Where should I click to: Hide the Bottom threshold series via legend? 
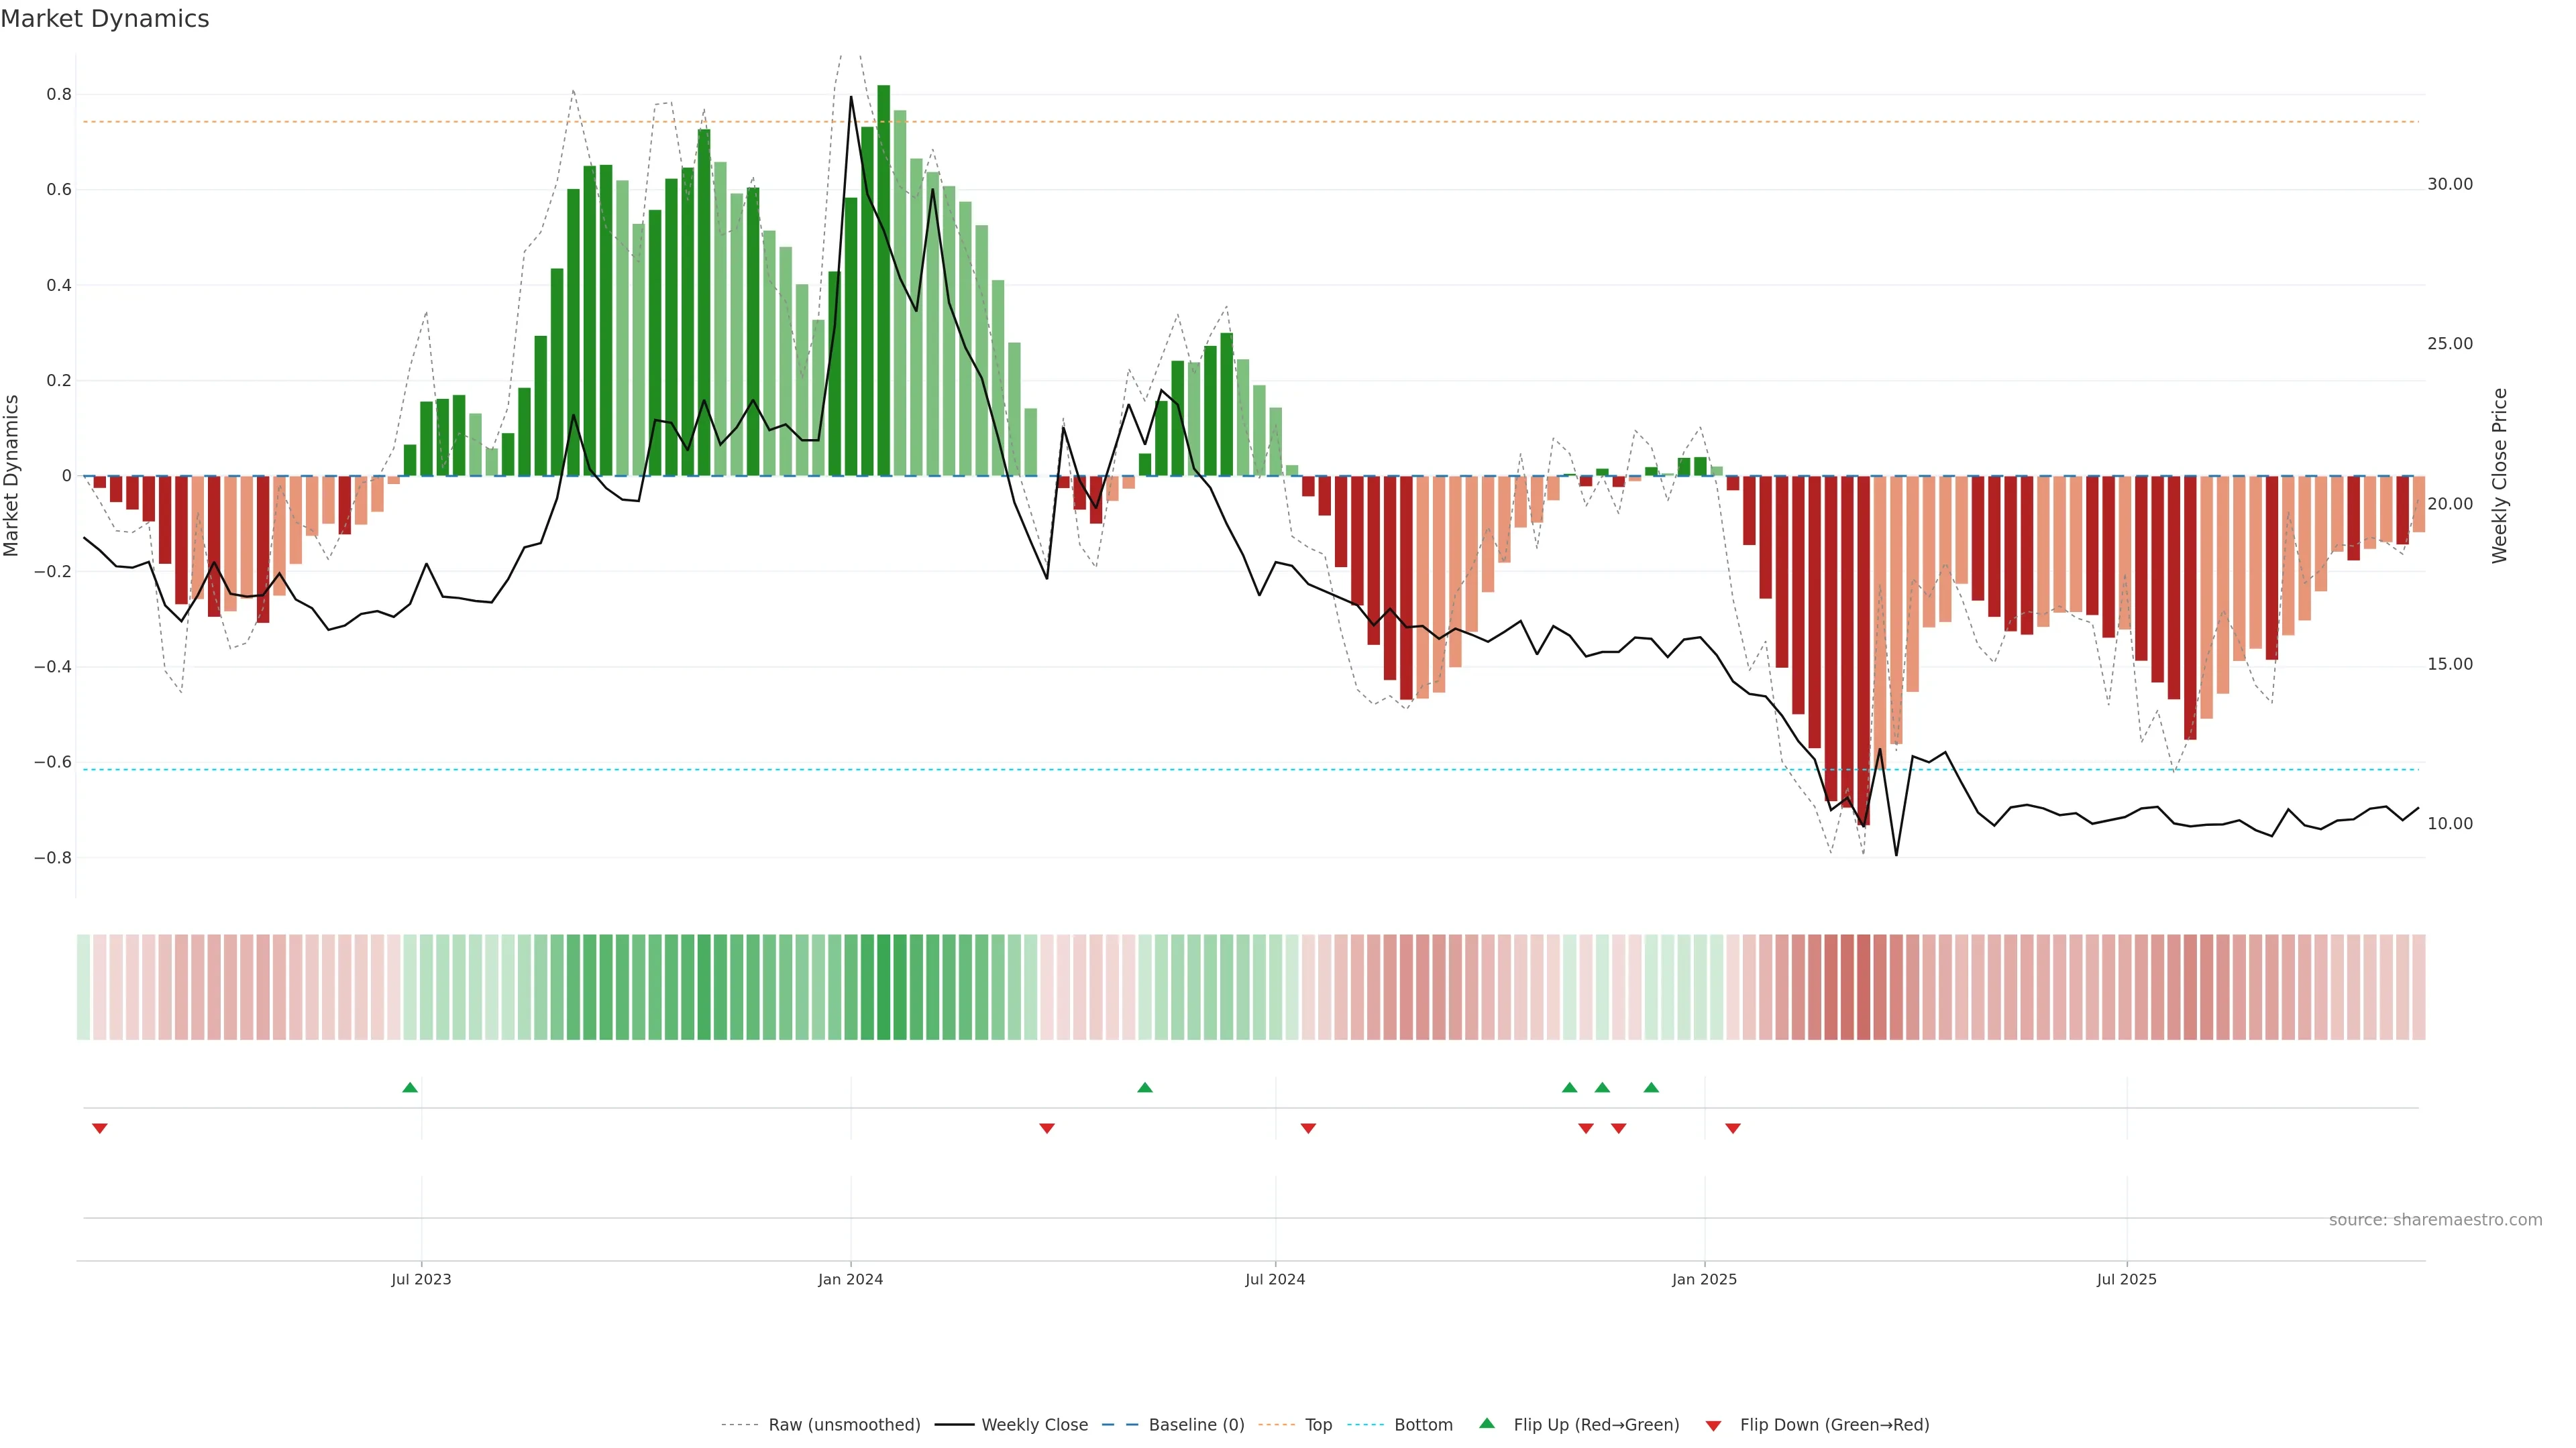[x=1423, y=1425]
